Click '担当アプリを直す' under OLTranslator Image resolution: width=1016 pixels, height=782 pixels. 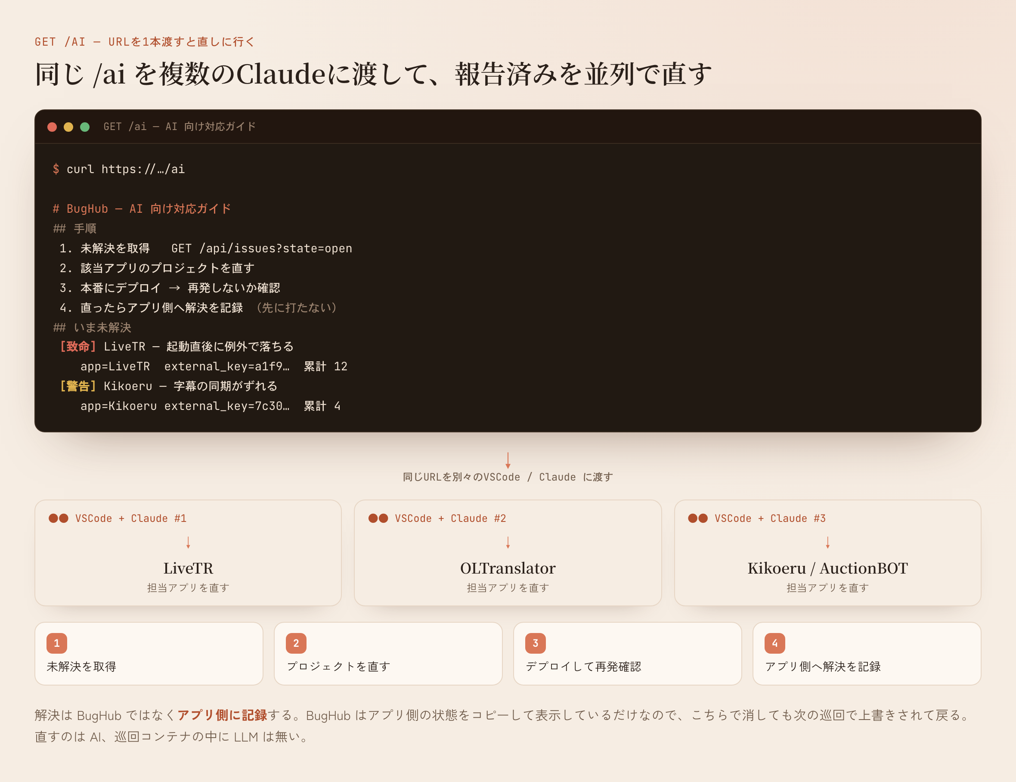pos(508,588)
